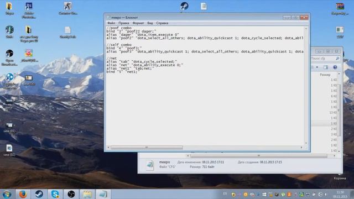Click the alias "net1" "tab;net;" line
The width and height of the screenshot is (354, 199).
point(131,69)
